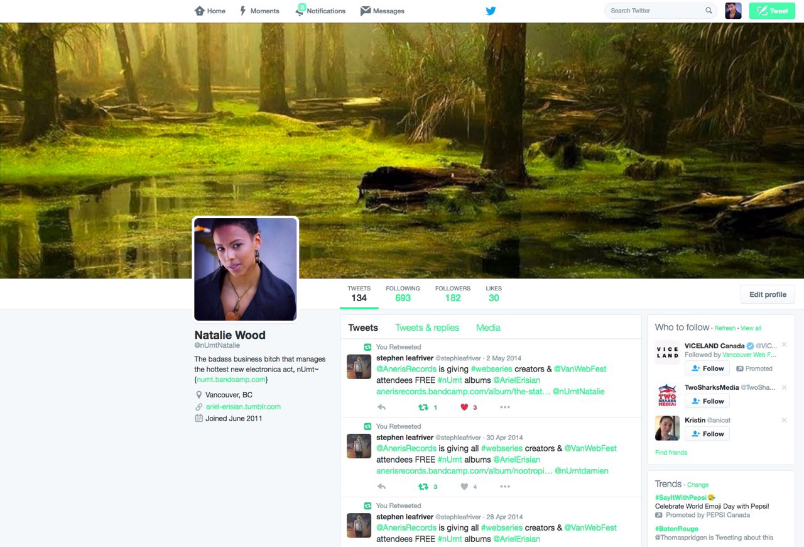Click the Vancouver, BC location
Viewport: 804px width, 547px height.
point(229,395)
